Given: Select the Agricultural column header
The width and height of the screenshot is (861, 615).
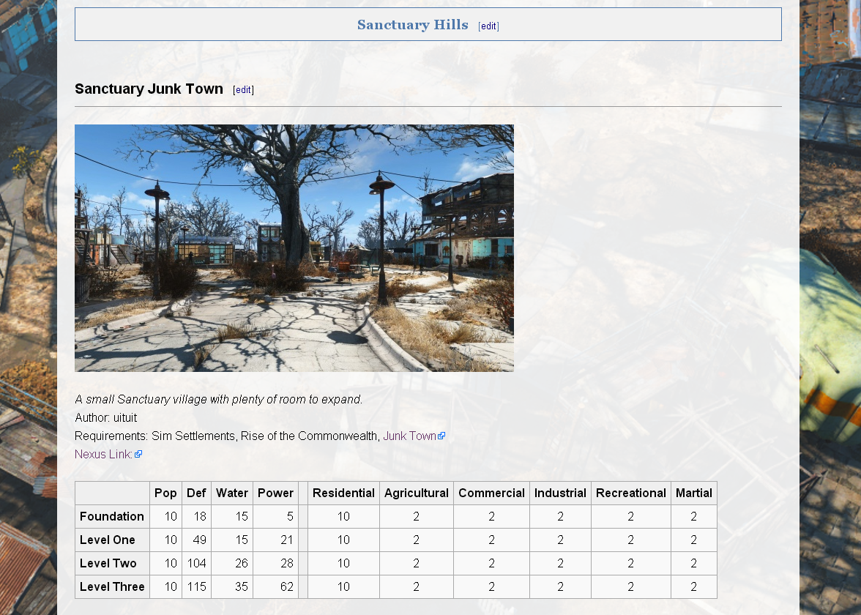Looking at the screenshot, I should (416, 493).
